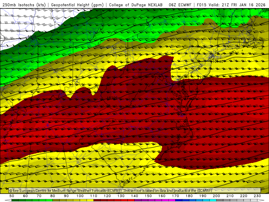This screenshot has height=202, width=269.
Task: Click the 'College of DuPage NEXLAB' header text
Action: [136, 5]
